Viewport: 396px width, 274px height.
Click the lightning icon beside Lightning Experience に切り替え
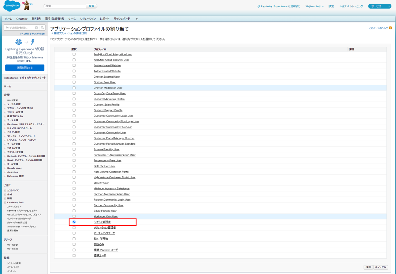coord(258,6)
